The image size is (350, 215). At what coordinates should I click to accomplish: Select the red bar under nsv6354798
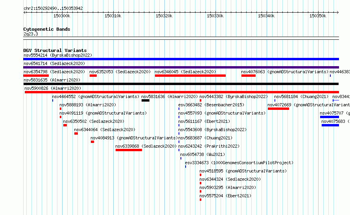coord(36,76)
